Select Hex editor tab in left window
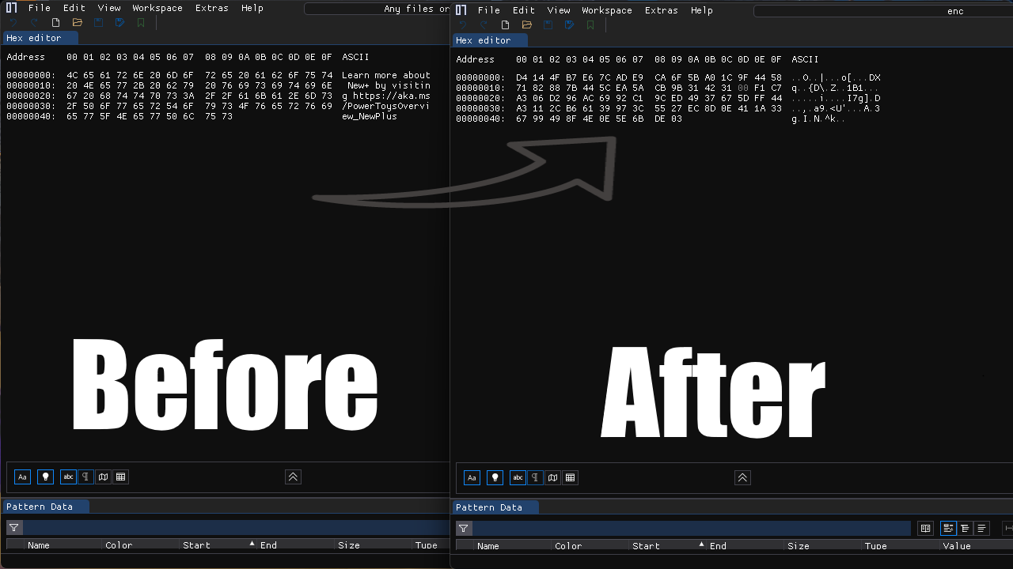Viewport: 1013px width, 569px height. coord(40,38)
